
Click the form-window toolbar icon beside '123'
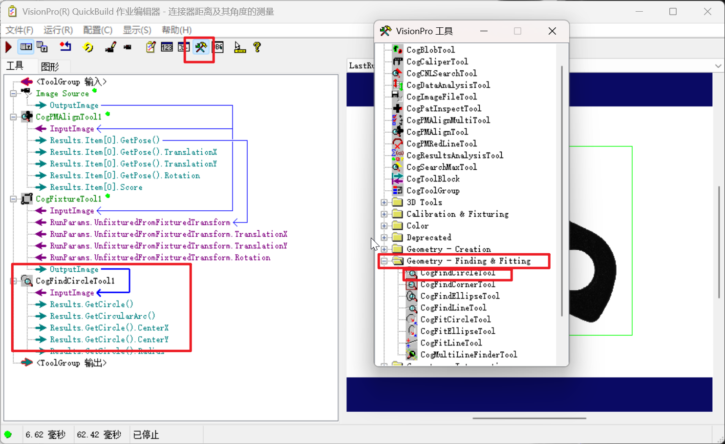coord(184,47)
